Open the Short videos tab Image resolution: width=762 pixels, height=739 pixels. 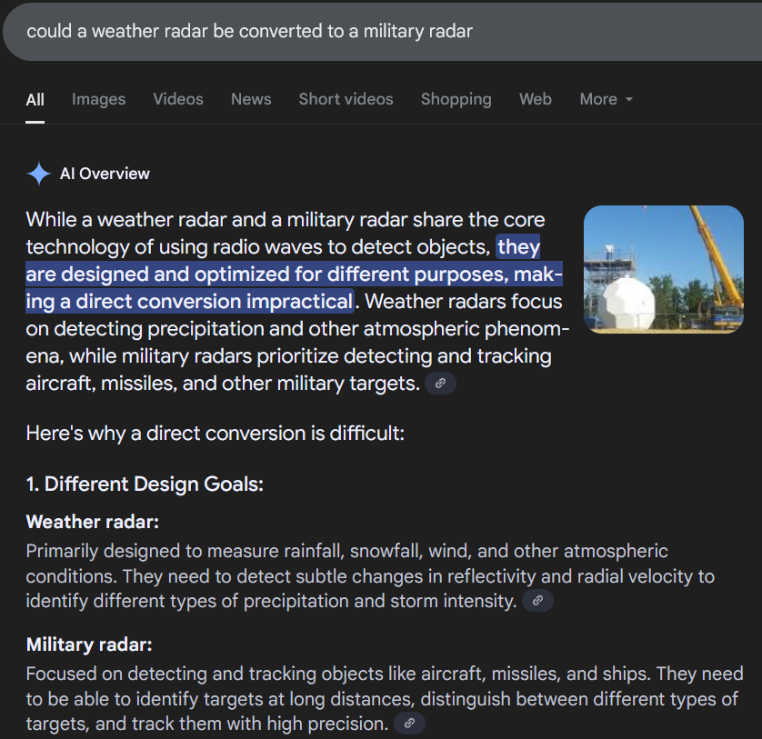[x=346, y=99]
